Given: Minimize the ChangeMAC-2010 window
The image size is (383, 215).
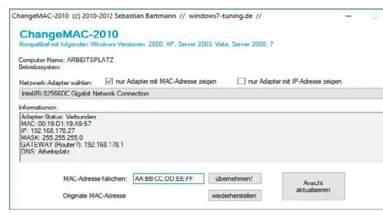Looking at the screenshot, I should pyautogui.click(x=349, y=16).
